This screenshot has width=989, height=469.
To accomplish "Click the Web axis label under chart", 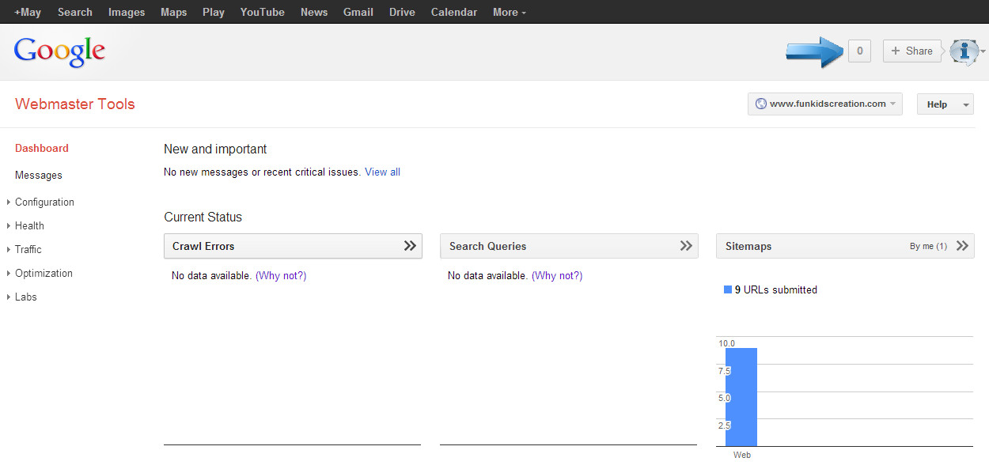I will click(742, 455).
